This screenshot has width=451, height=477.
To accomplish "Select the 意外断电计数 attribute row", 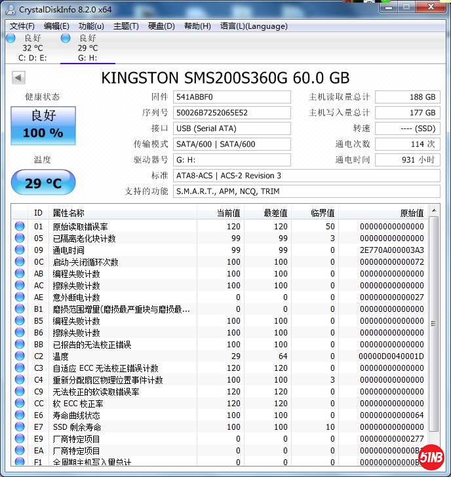I will [220, 297].
